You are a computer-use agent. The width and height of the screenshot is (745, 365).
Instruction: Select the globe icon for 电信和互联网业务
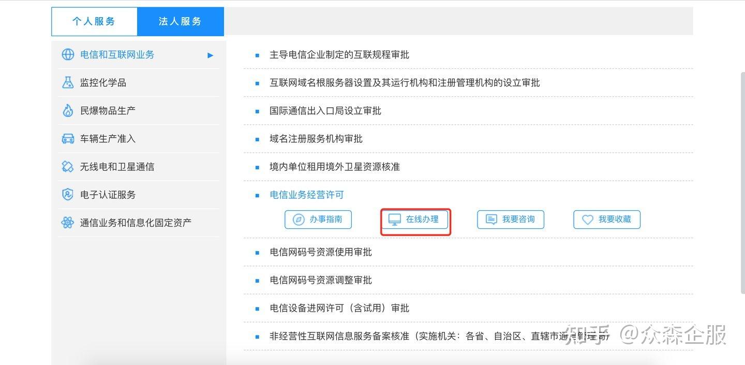68,54
